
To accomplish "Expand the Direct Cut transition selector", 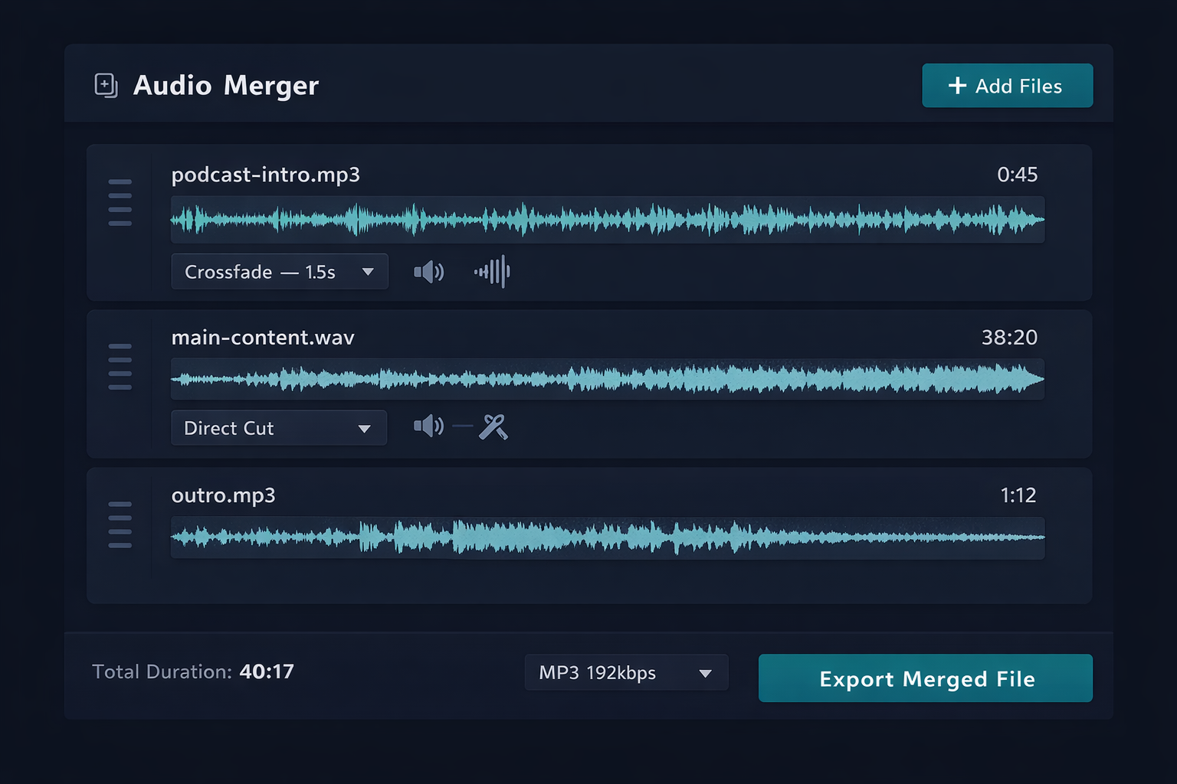I will (278, 428).
